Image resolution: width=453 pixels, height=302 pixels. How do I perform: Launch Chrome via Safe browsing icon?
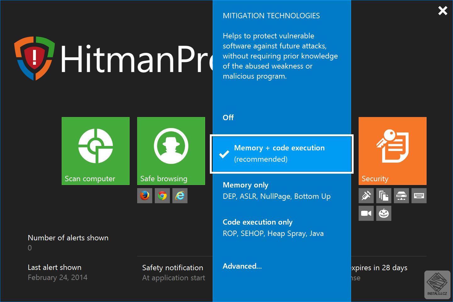162,195
